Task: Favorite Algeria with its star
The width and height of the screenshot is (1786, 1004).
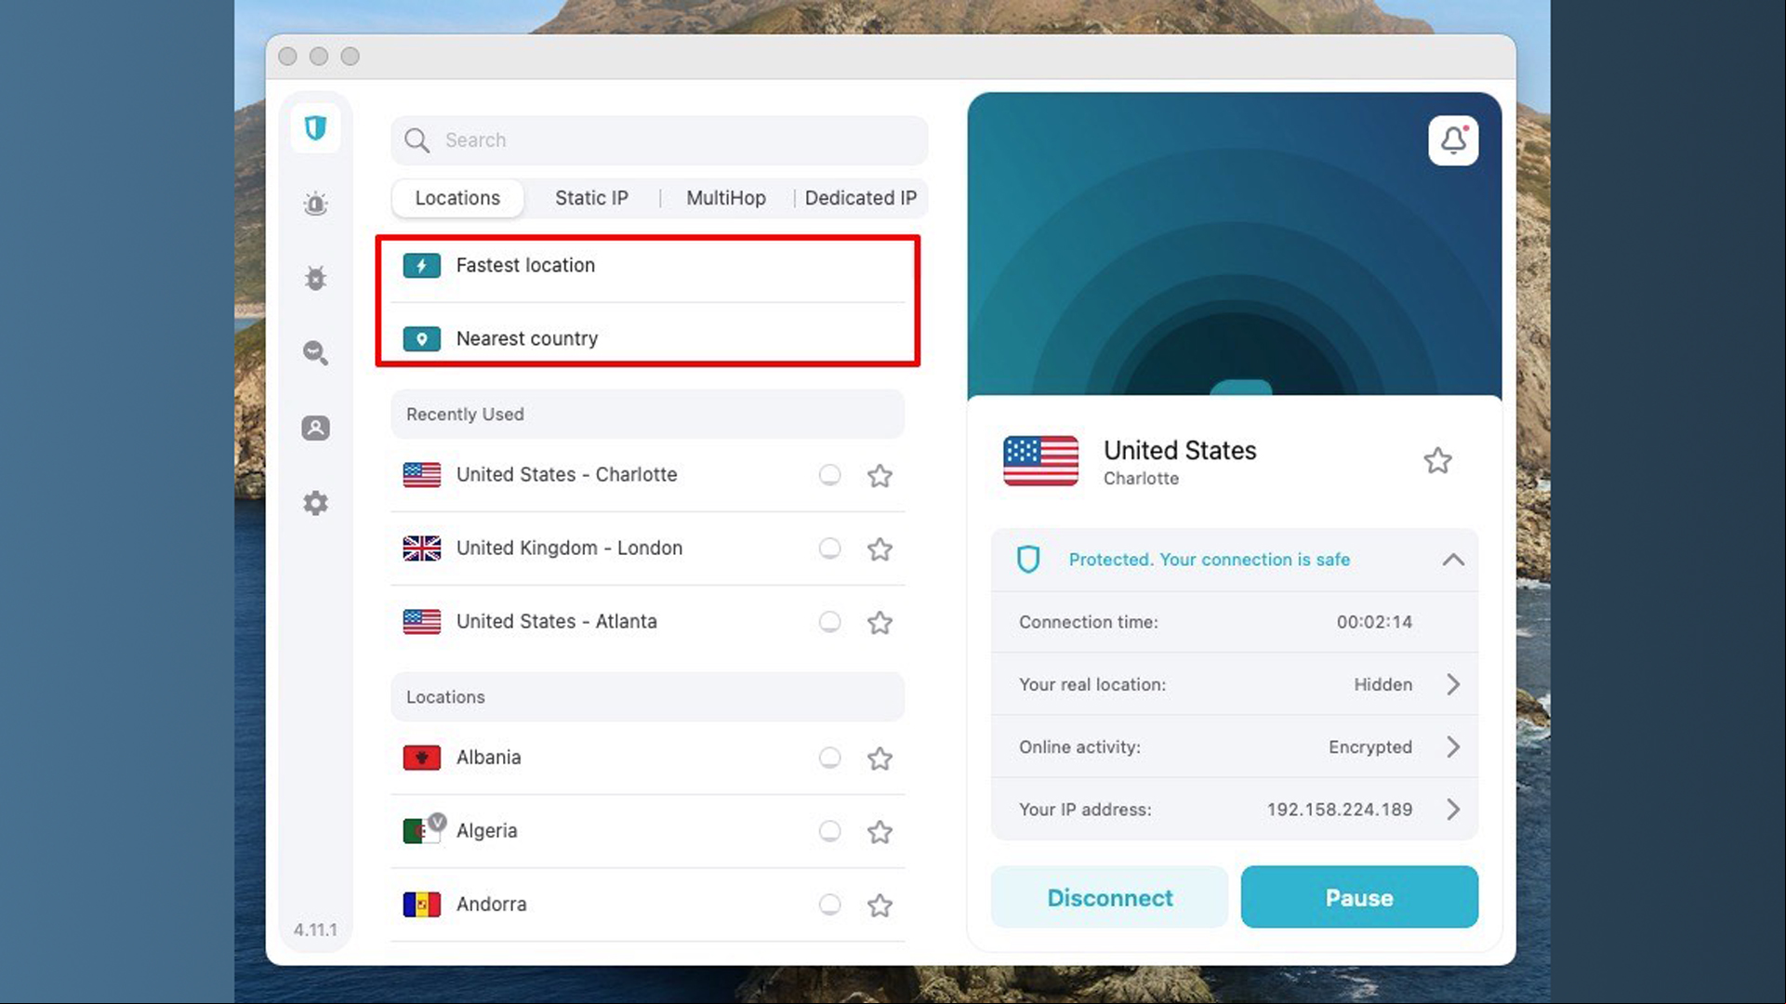Action: click(880, 832)
